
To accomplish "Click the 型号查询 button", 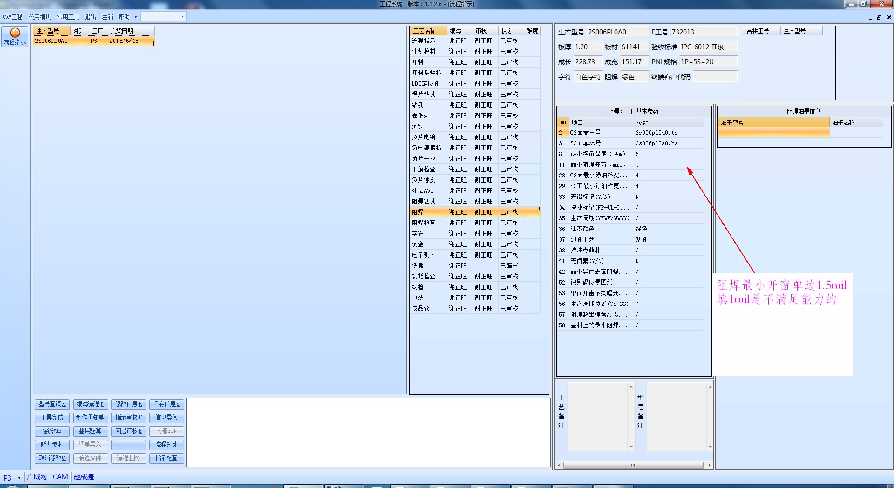I will coord(52,404).
